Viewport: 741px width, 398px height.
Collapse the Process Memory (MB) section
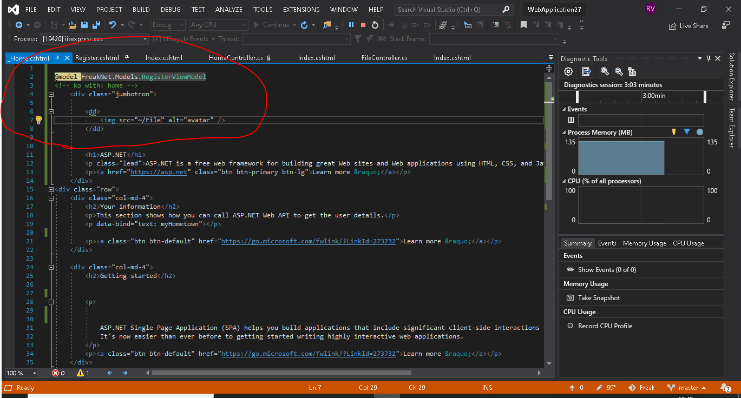click(564, 132)
